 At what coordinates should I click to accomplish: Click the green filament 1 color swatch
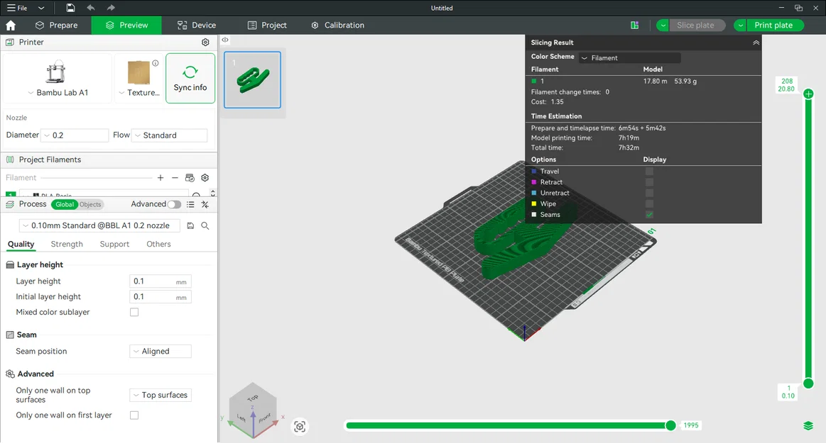click(533, 82)
